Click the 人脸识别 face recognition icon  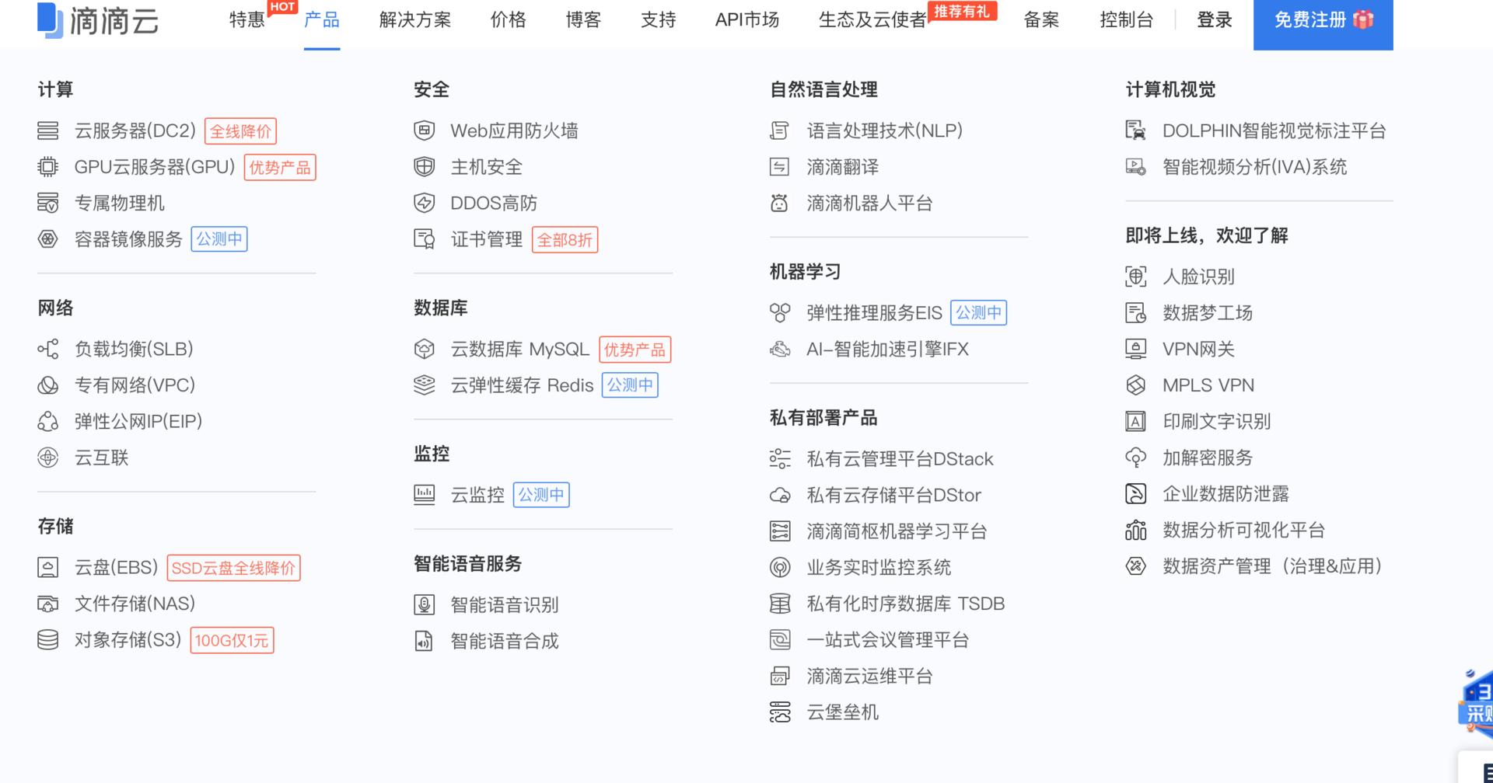coord(1135,277)
